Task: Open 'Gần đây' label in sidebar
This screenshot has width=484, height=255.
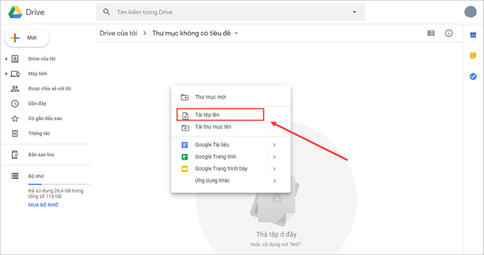Action: [37, 104]
